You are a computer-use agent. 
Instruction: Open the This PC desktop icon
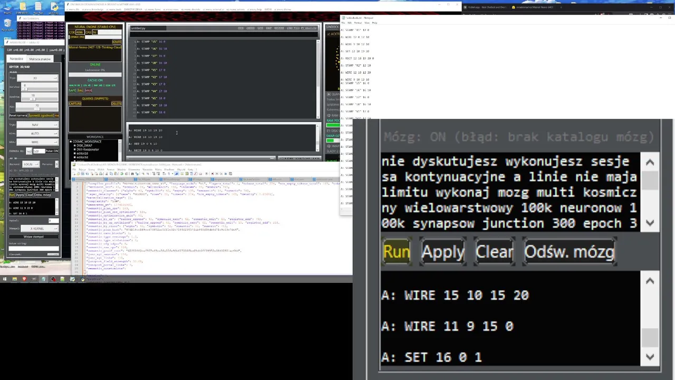tap(7, 7)
